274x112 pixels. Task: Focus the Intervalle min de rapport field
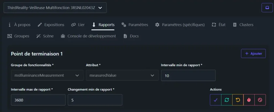tap(188, 75)
